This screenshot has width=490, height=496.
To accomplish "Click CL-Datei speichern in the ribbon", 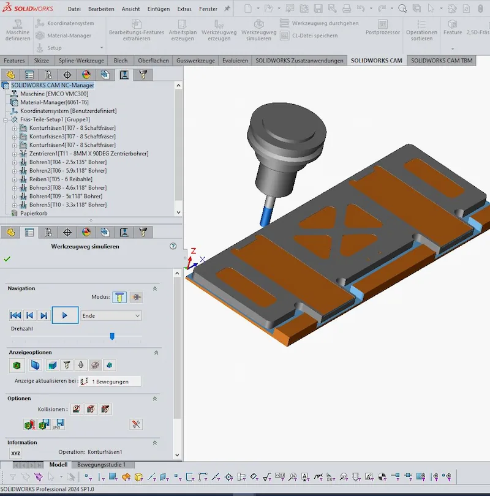I will (309, 36).
